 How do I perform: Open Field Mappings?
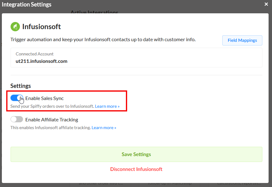[242, 40]
